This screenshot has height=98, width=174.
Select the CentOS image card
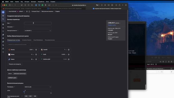(55, 50)
